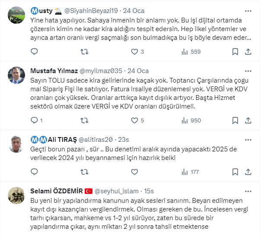Reply to Mustafa Yılmaz's tweet
The image size is (261, 237).
point(35,121)
